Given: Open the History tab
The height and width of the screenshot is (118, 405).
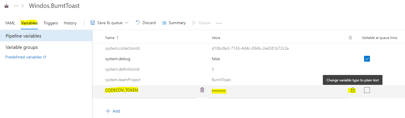Looking at the screenshot, I should [70, 23].
